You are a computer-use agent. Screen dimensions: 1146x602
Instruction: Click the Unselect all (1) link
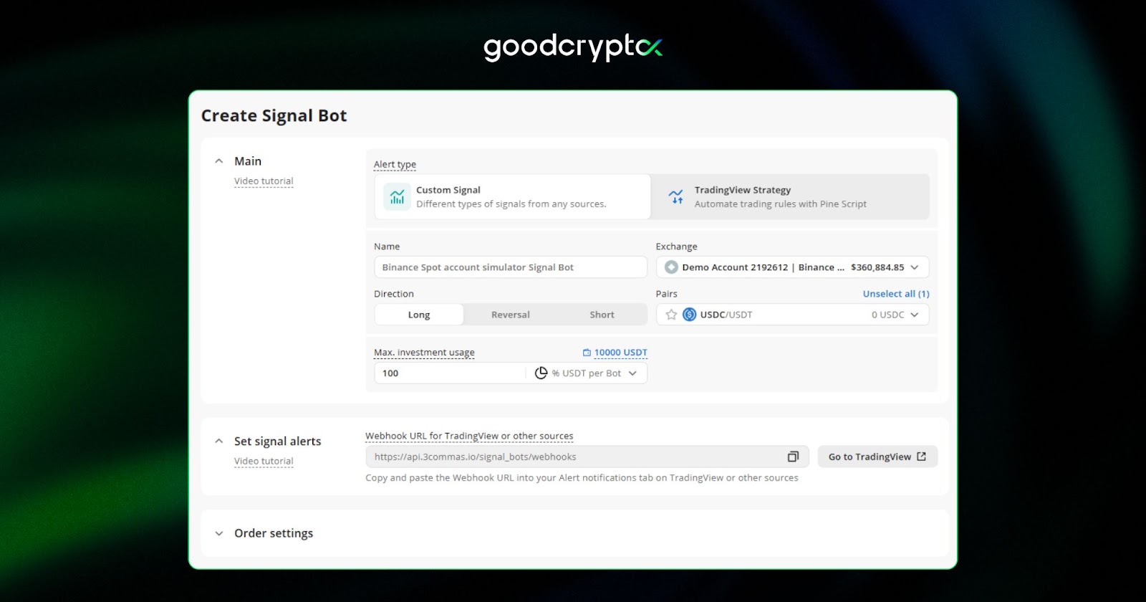(x=895, y=294)
